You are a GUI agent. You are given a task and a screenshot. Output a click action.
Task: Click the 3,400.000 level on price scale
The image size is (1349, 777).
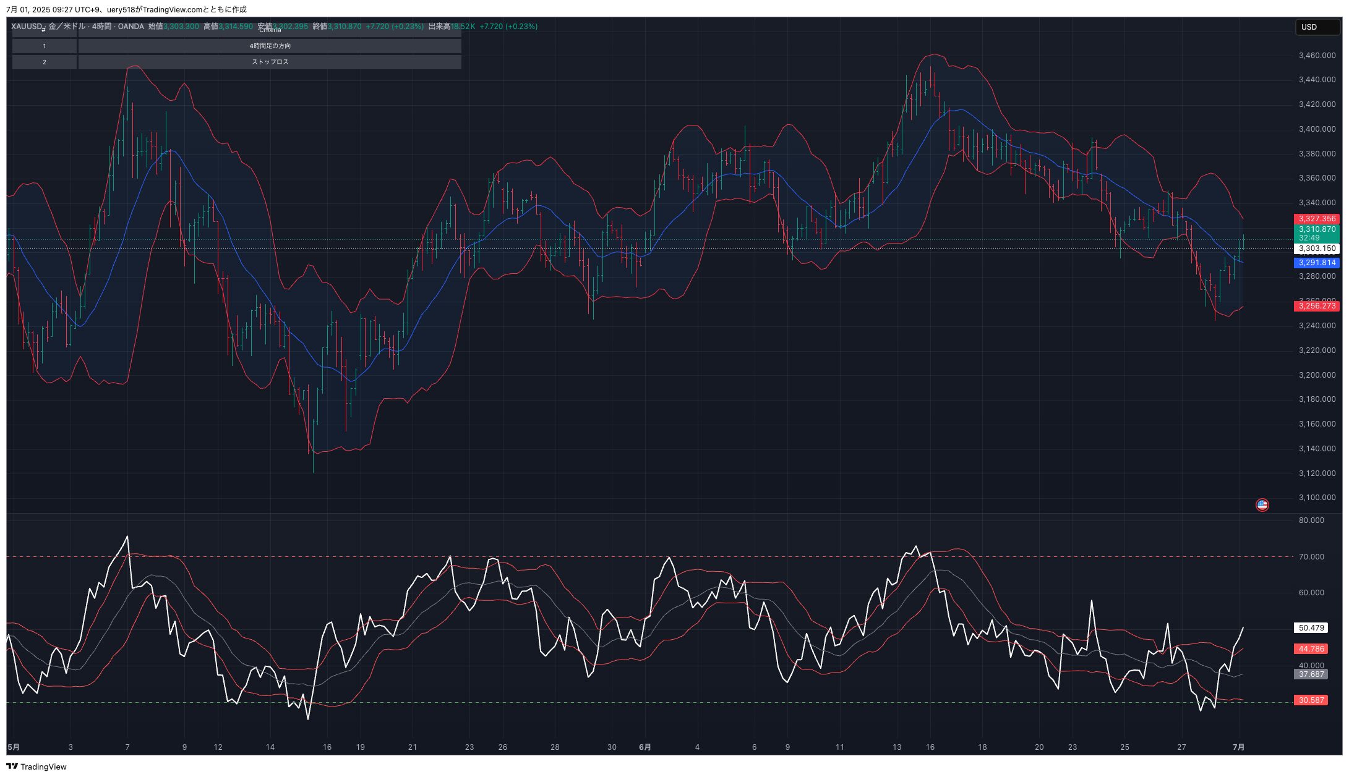point(1317,129)
